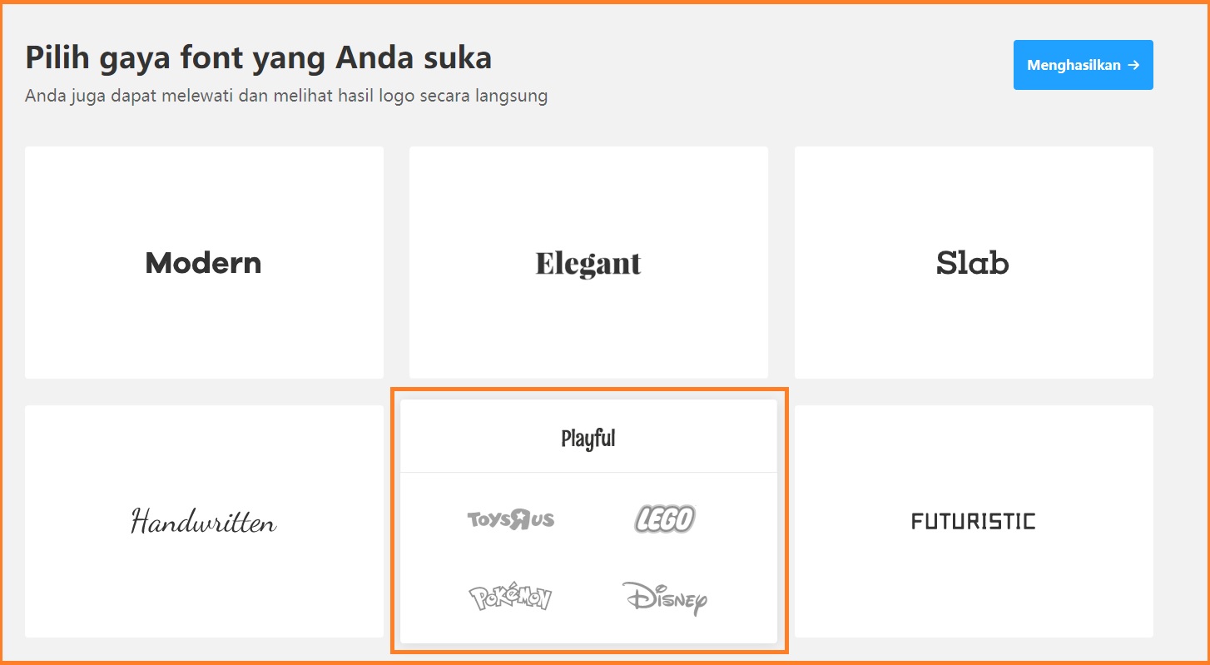This screenshot has height=665, width=1210.
Task: Click the divider line under the Playful title
Action: 588,472
